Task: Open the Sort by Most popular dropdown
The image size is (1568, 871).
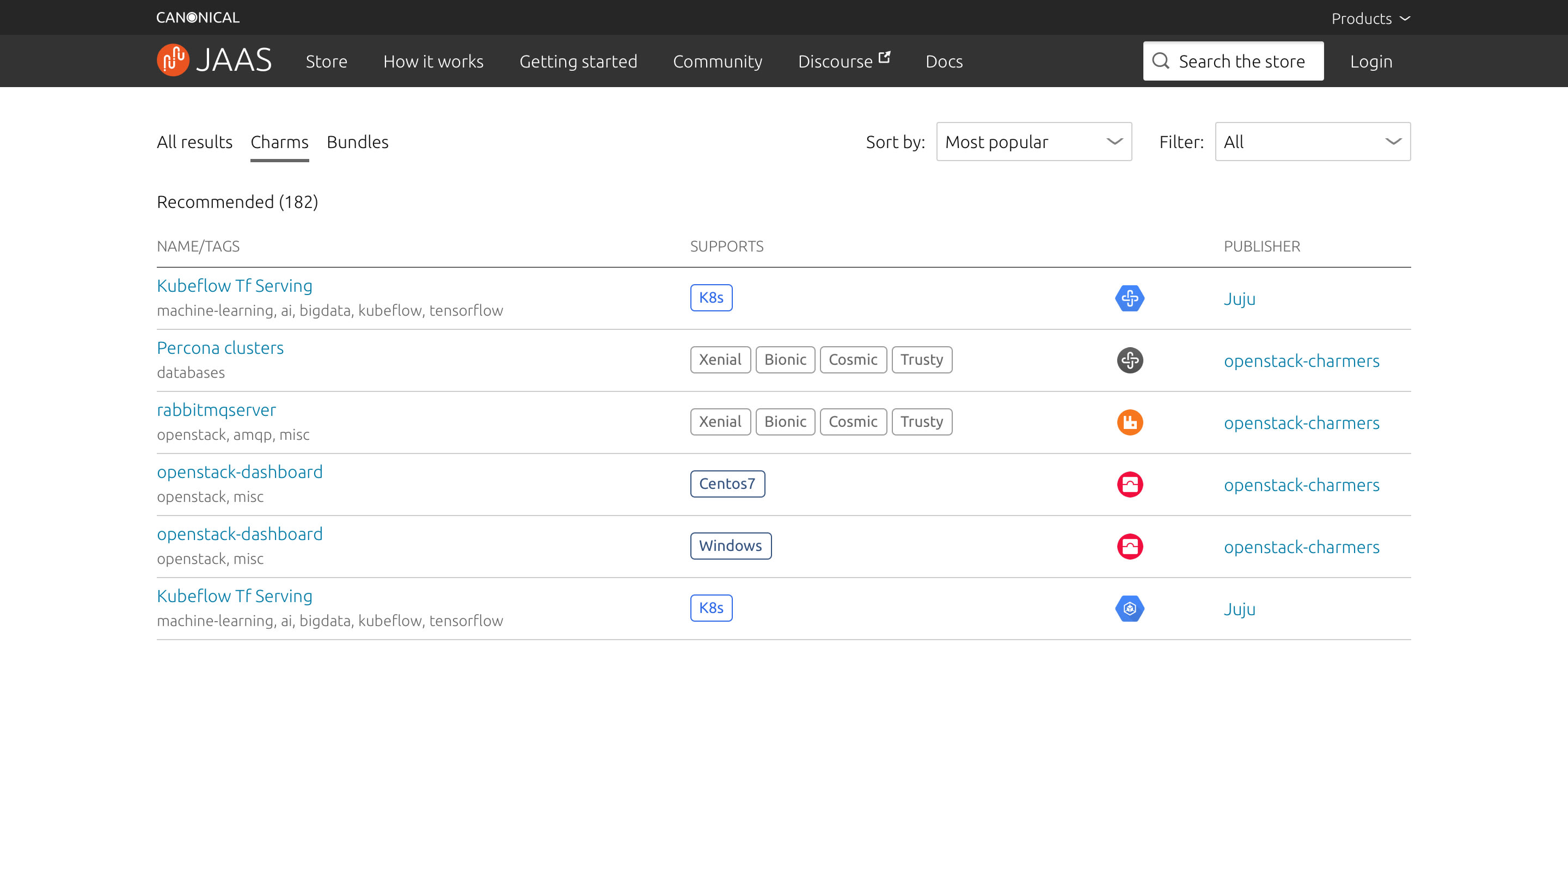Action: pyautogui.click(x=1033, y=142)
